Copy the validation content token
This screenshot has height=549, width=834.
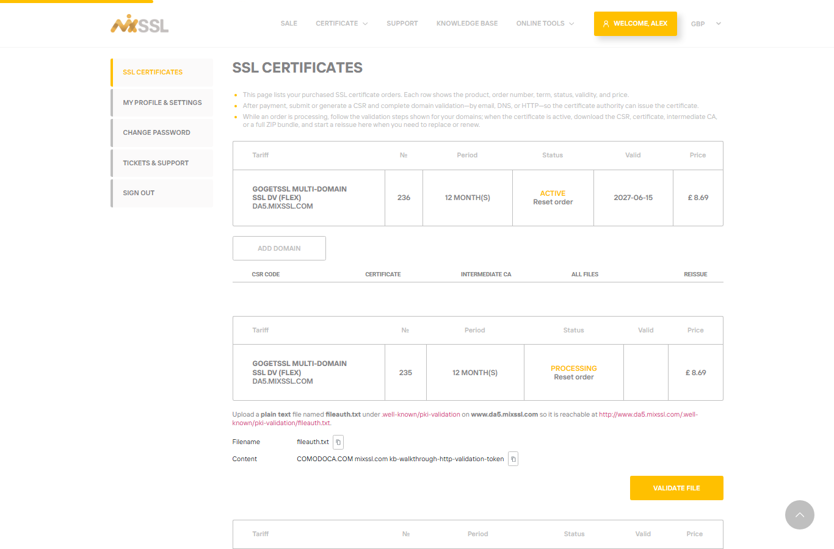[513, 459]
